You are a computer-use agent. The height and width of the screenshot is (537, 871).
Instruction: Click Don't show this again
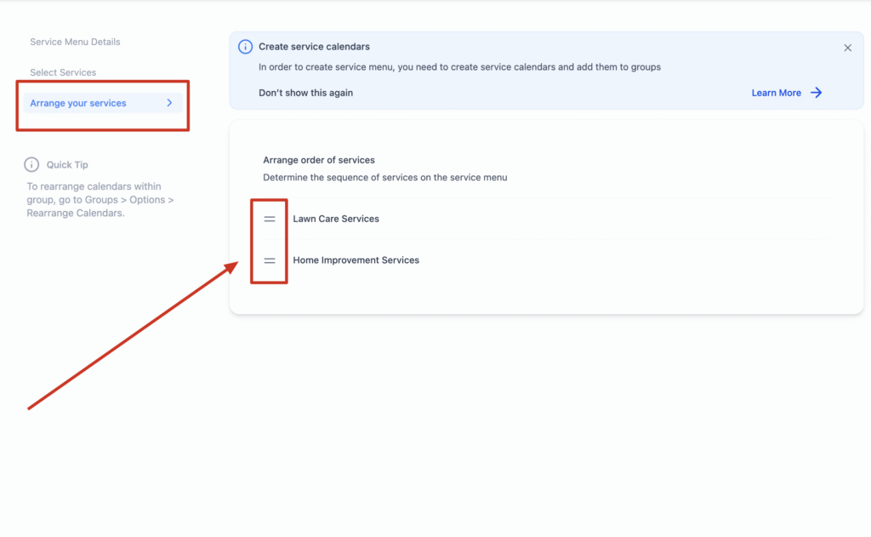coord(305,93)
